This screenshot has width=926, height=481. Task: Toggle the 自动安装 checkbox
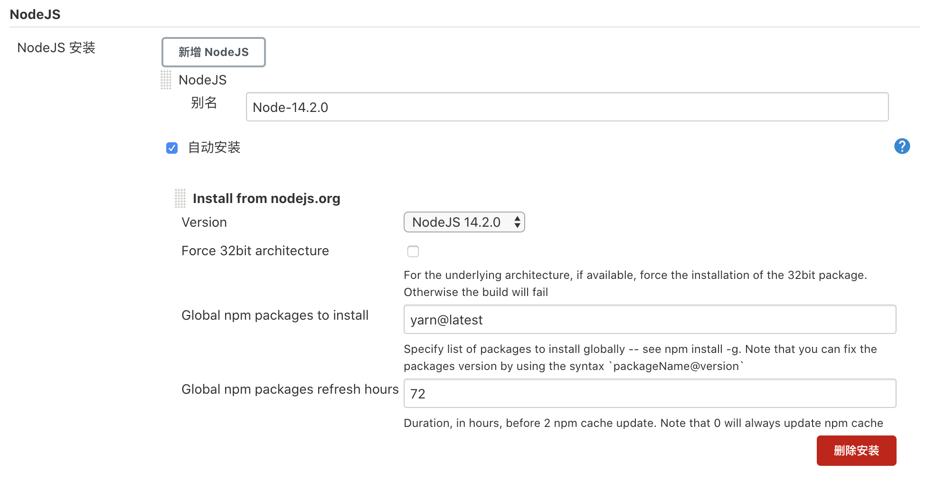[x=172, y=148]
